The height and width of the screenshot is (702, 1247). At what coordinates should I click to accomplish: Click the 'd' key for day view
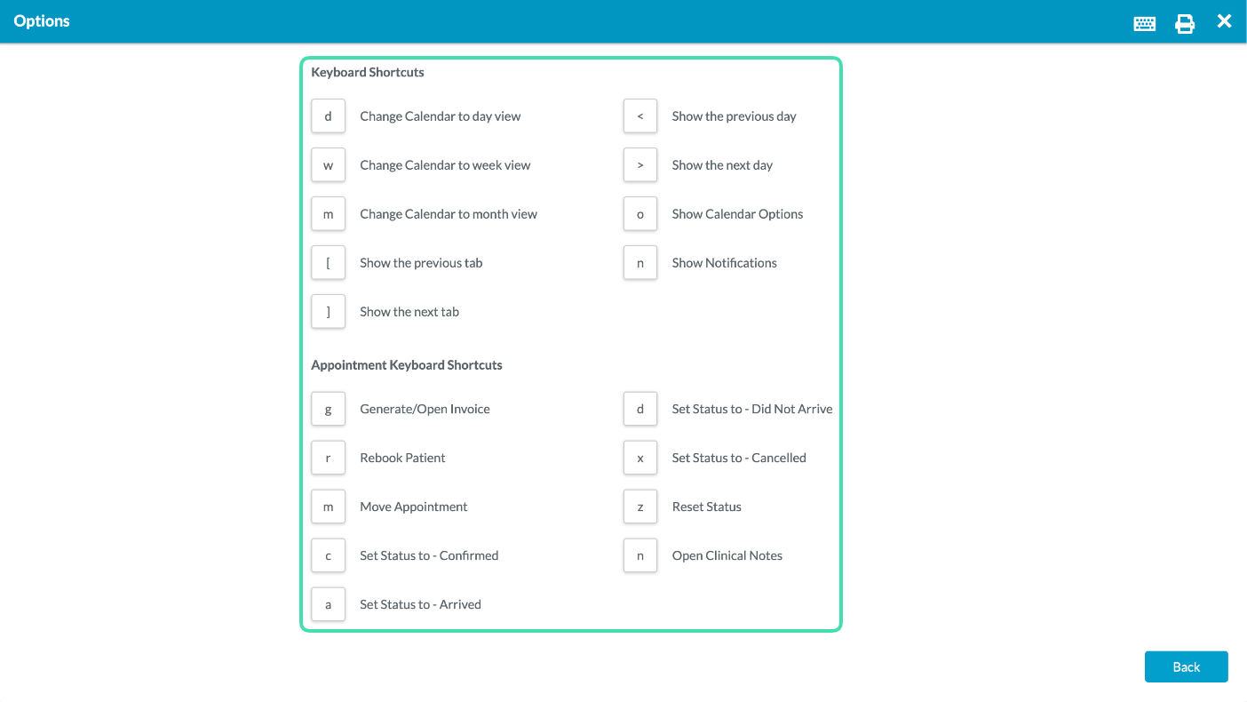[x=328, y=116]
